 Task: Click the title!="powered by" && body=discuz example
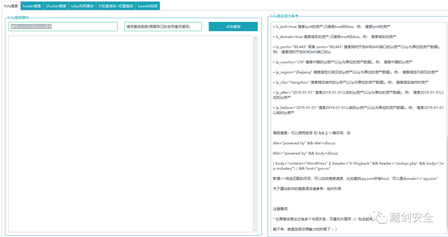point(305,153)
